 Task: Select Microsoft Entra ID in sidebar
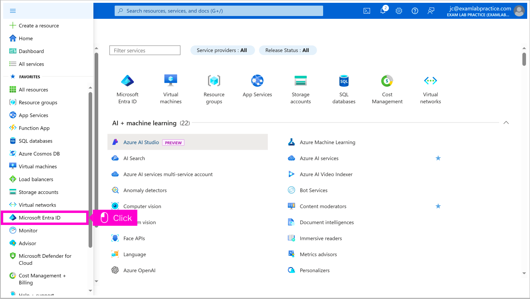point(40,218)
